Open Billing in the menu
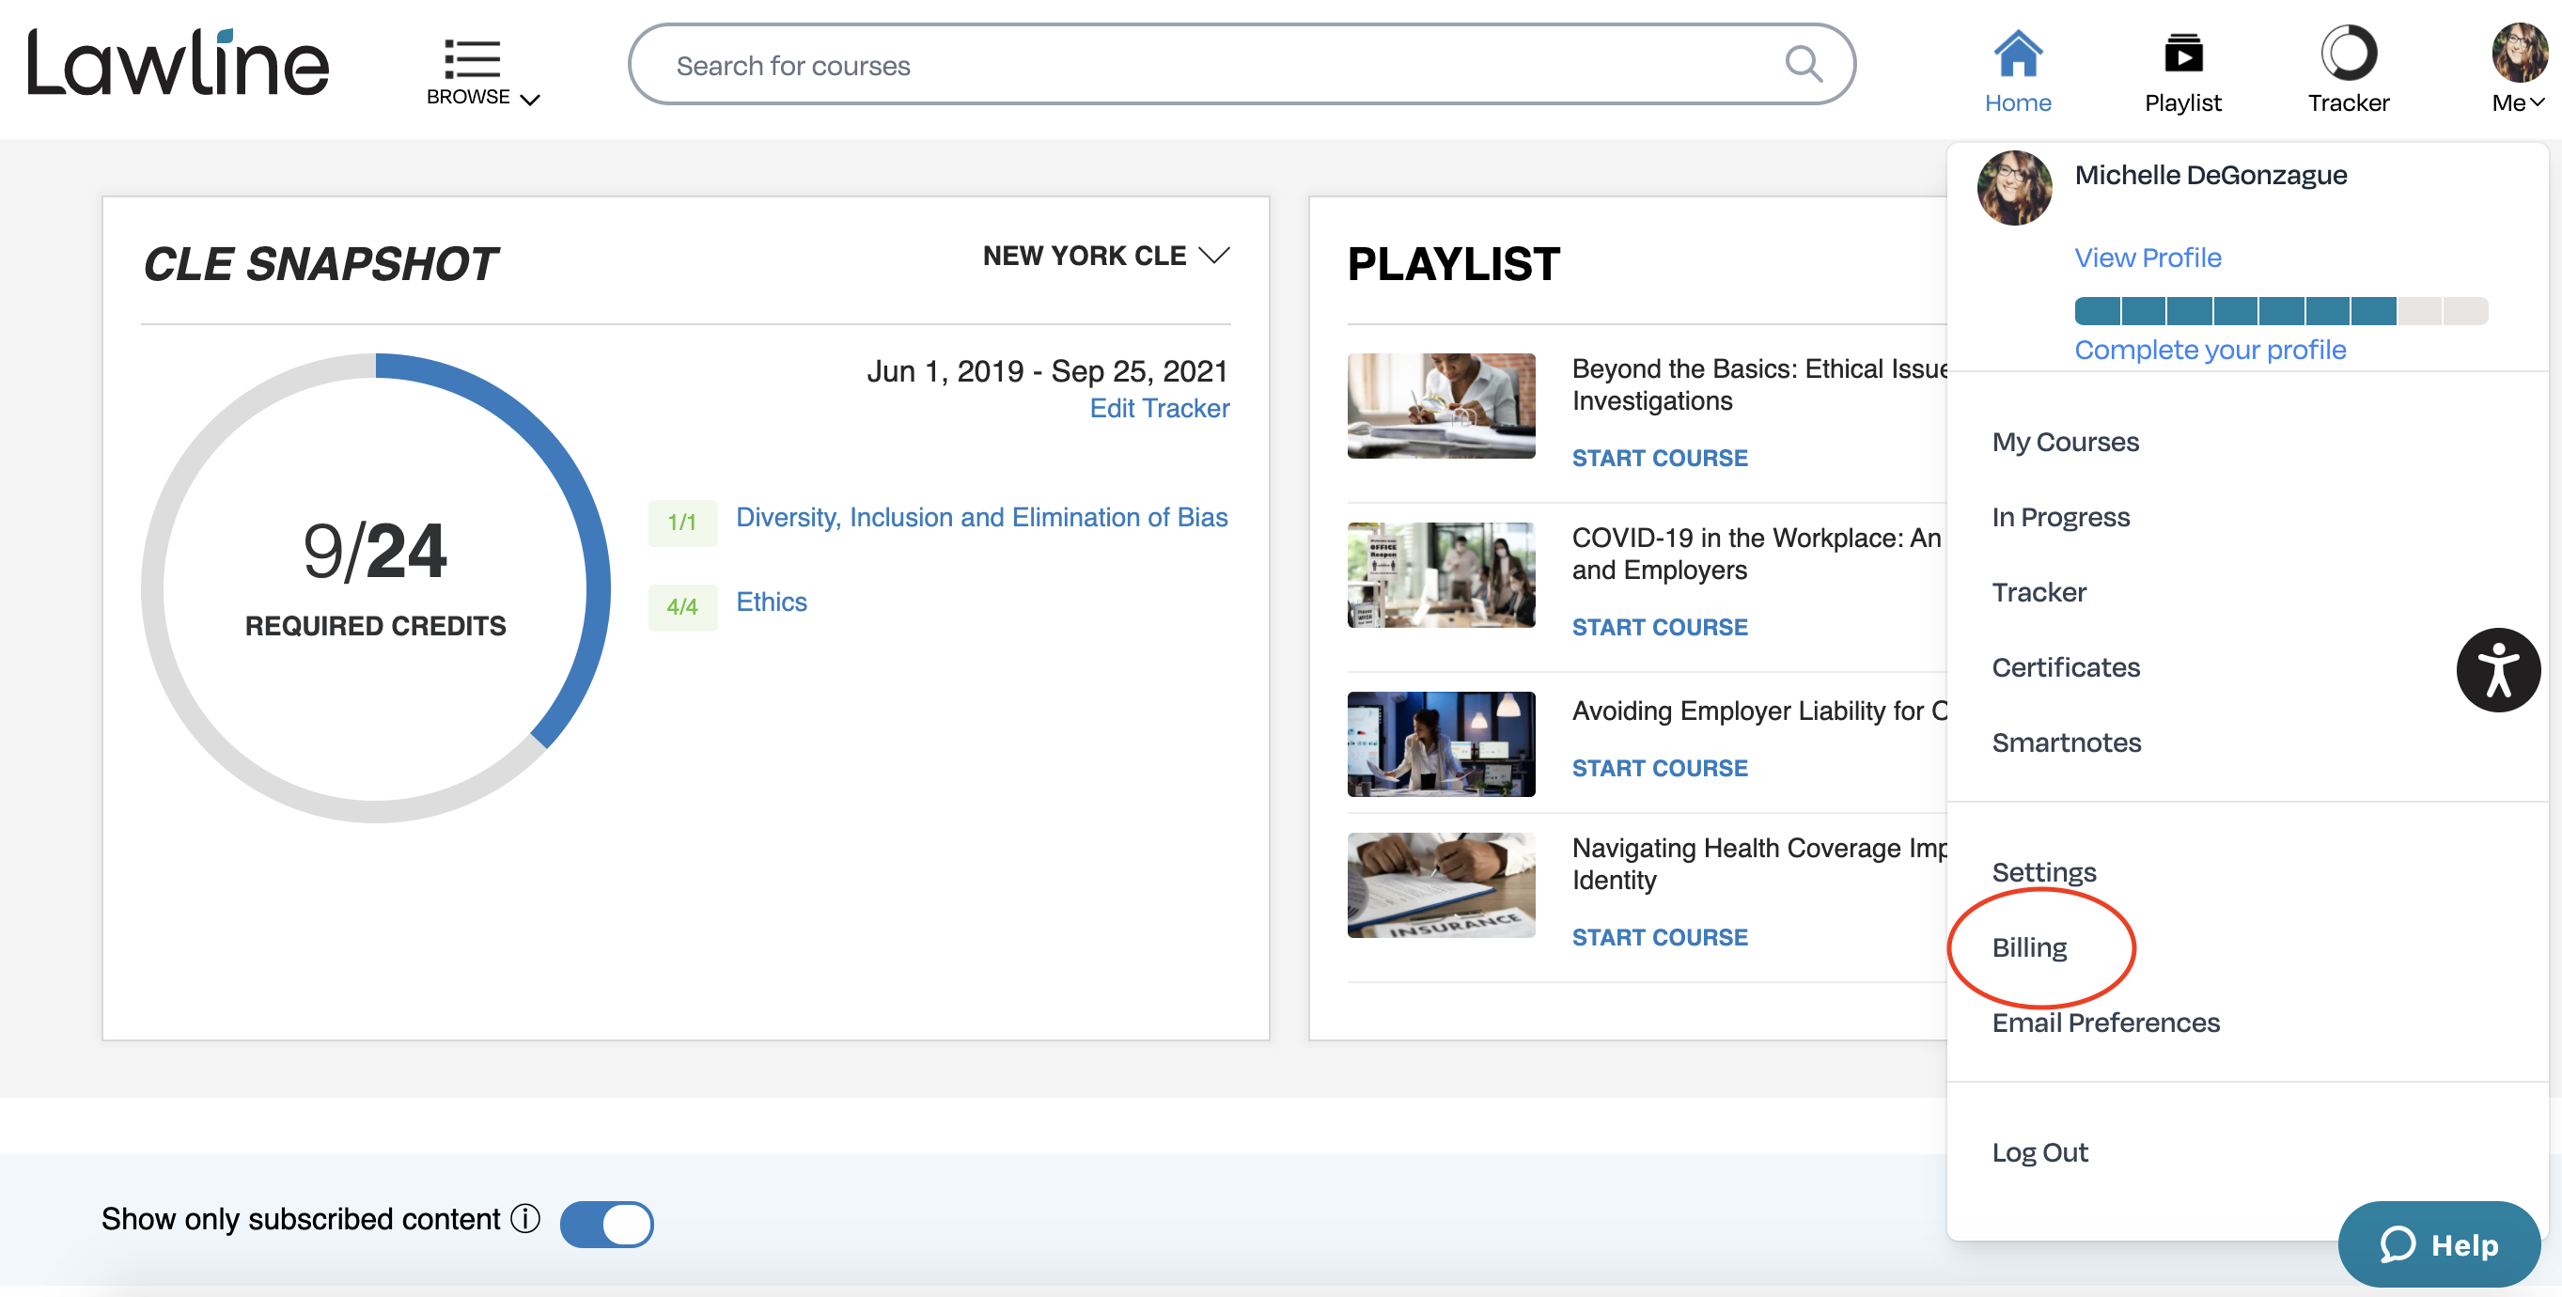Image resolution: width=2562 pixels, height=1297 pixels. pyautogui.click(x=2029, y=948)
